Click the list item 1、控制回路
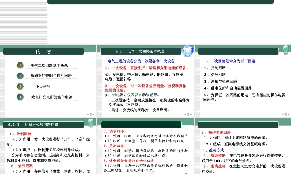Viewport: 291px width, 174px height. point(215,68)
